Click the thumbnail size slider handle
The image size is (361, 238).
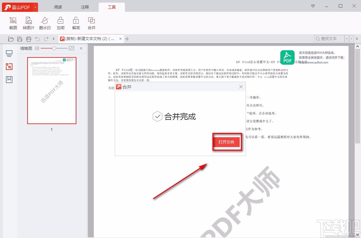[54, 48]
